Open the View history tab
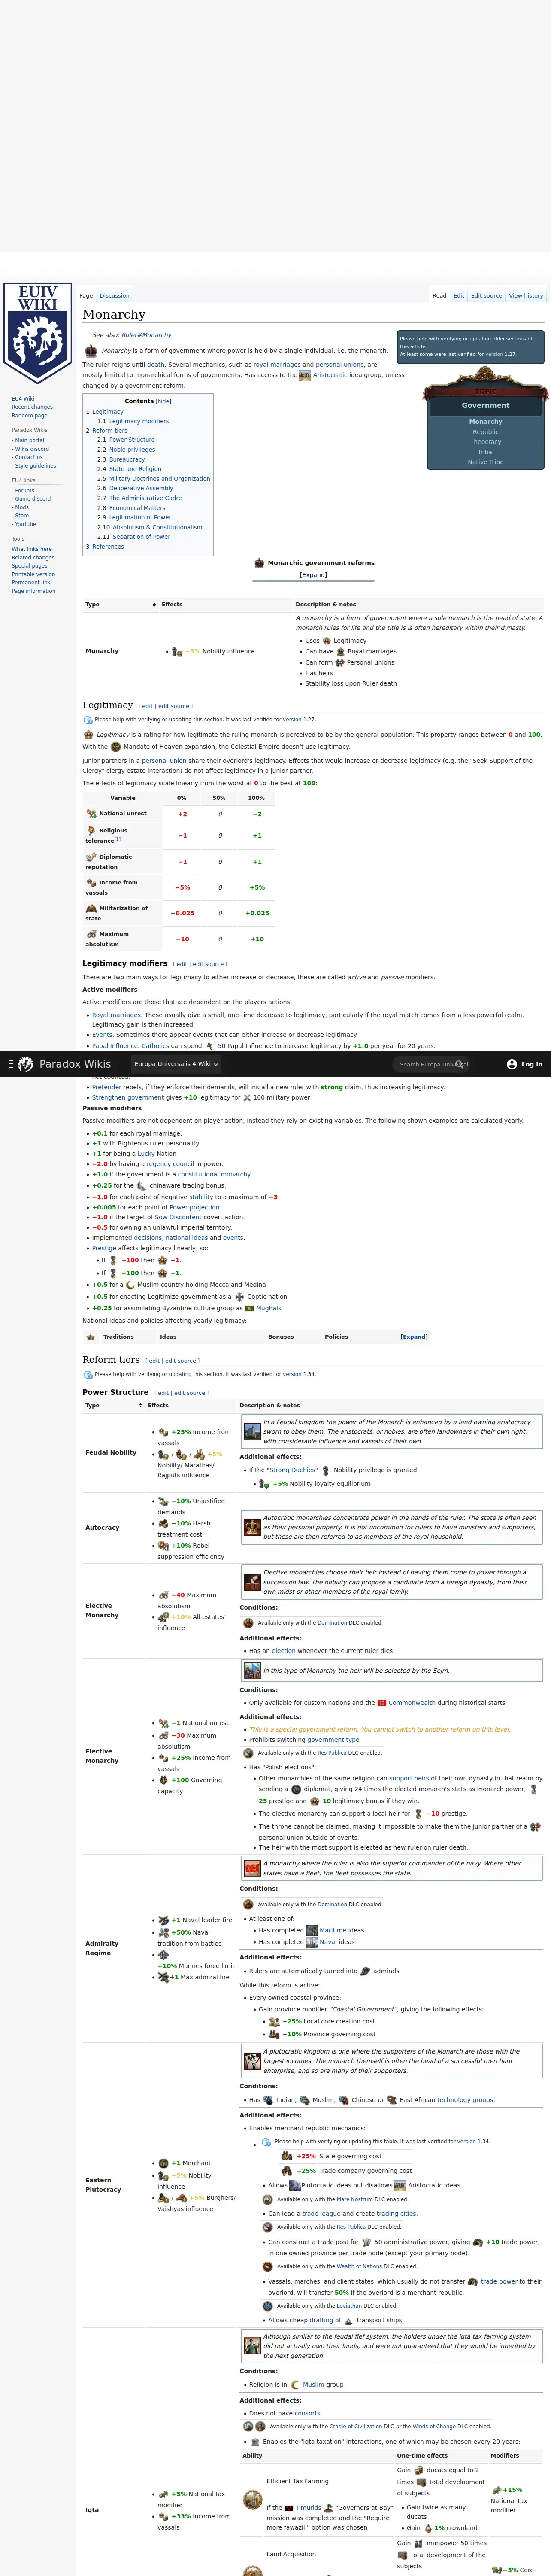This screenshot has width=551, height=2576. (526, 296)
